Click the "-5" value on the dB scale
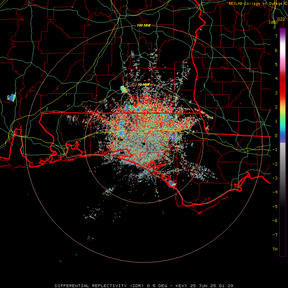 coord(275,207)
